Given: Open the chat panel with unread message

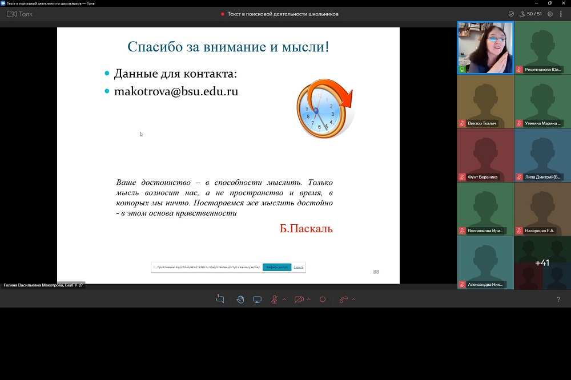Looking at the screenshot, I should [x=220, y=300].
